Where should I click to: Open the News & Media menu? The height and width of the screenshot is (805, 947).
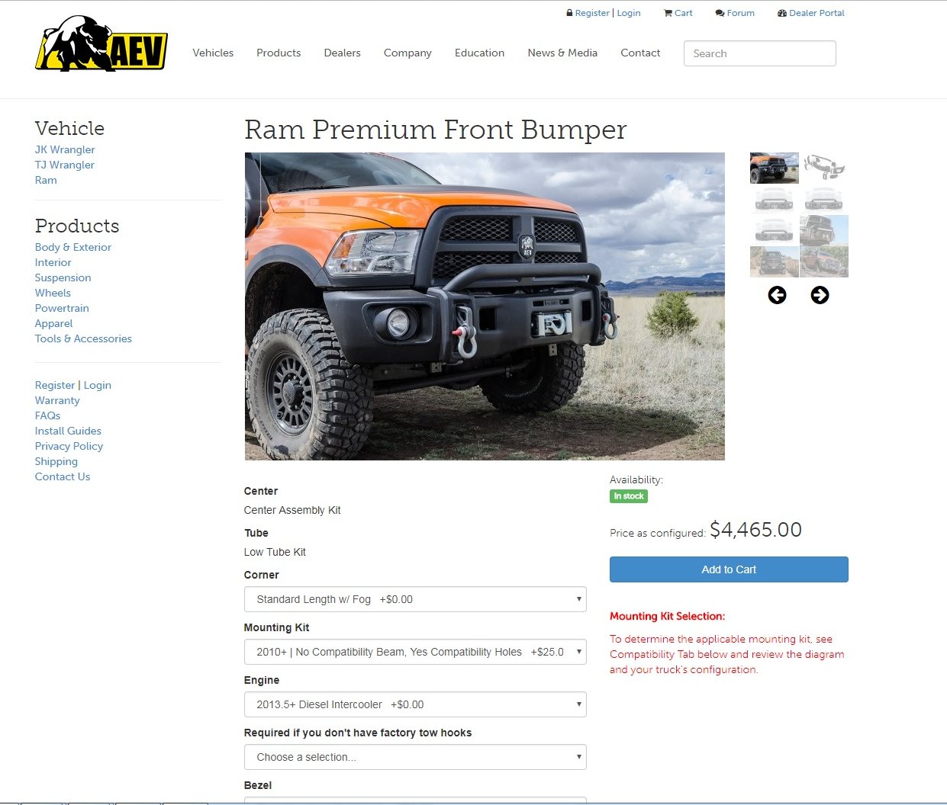[562, 53]
